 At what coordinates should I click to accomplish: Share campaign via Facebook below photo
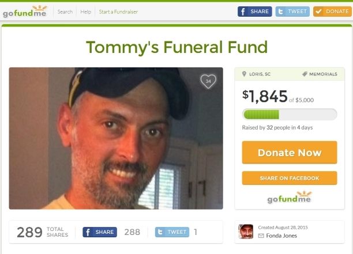click(100, 232)
